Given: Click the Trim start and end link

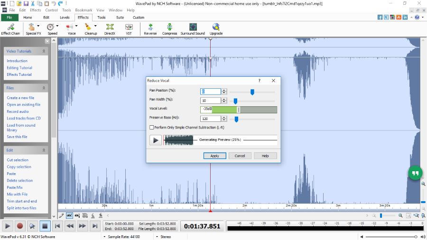Looking at the screenshot, I should tap(22, 201).
